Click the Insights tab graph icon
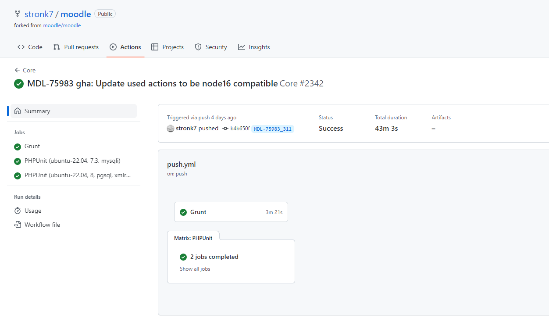 [x=242, y=47]
